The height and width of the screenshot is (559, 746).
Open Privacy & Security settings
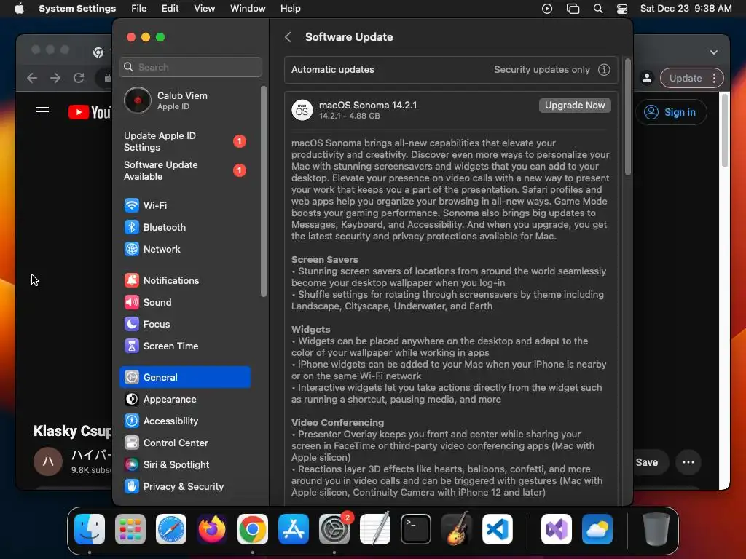184,487
